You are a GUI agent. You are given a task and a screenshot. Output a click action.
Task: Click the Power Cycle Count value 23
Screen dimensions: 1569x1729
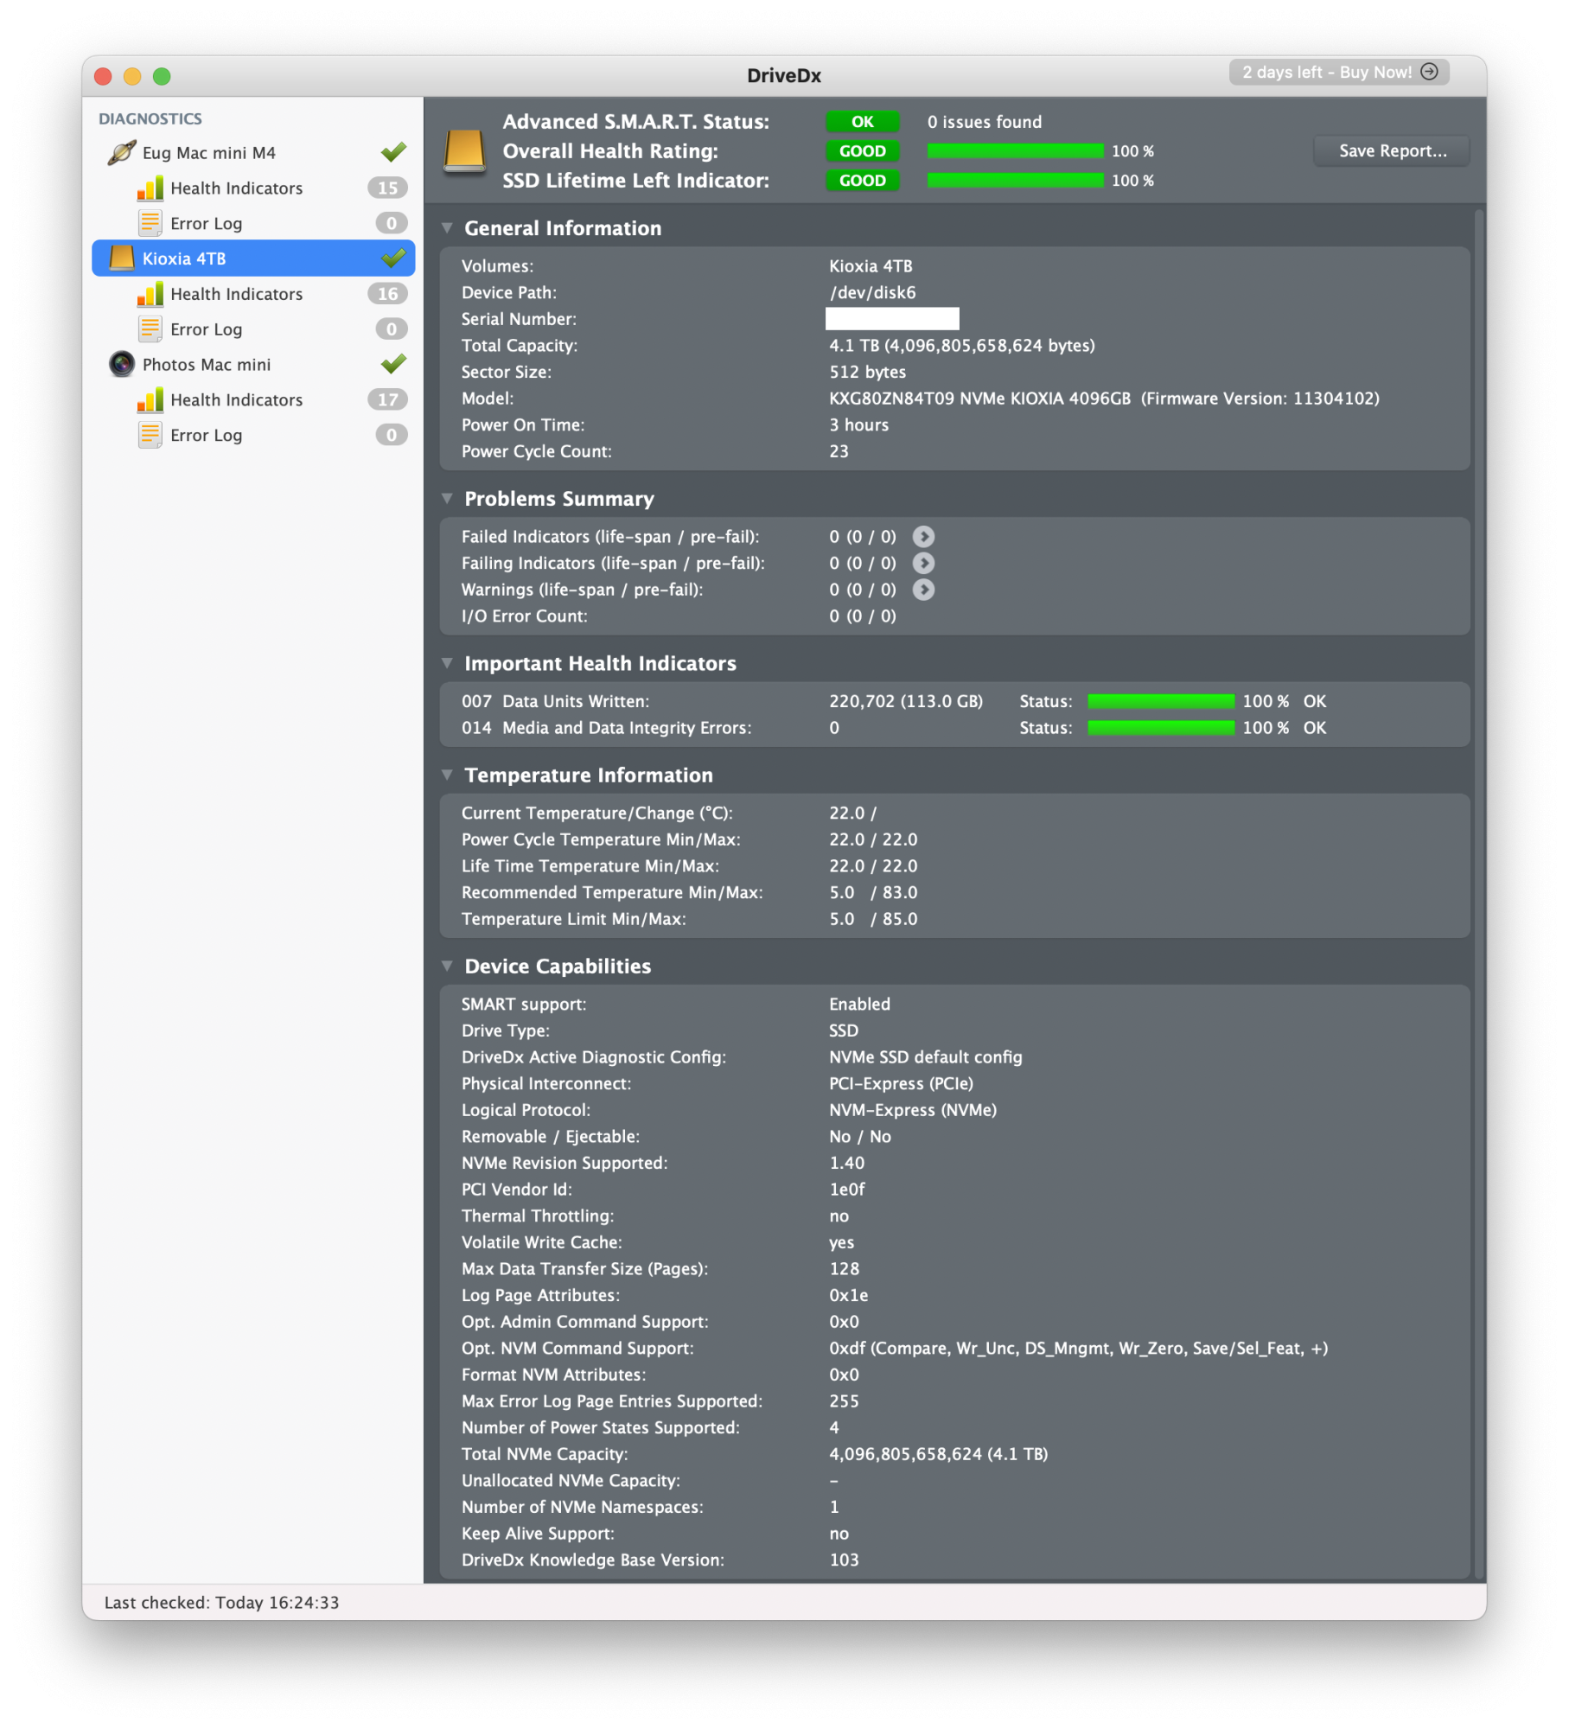click(x=839, y=451)
